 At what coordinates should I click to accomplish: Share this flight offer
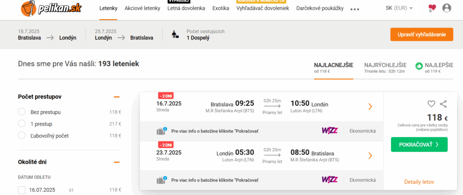pyautogui.click(x=443, y=104)
